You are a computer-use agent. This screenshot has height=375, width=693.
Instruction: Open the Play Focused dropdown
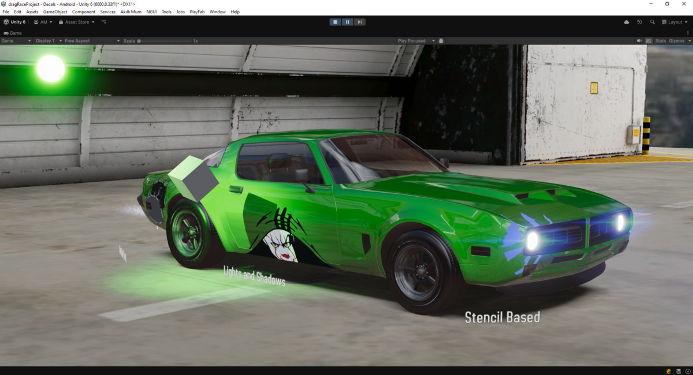416,41
